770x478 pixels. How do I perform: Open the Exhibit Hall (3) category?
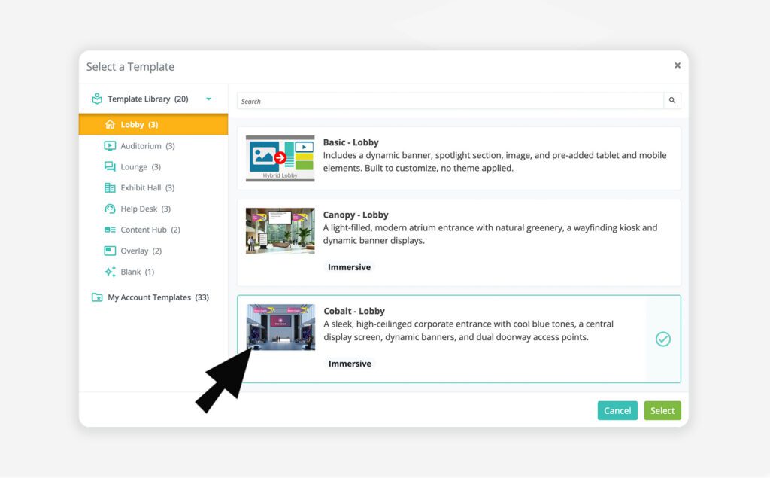tap(147, 188)
